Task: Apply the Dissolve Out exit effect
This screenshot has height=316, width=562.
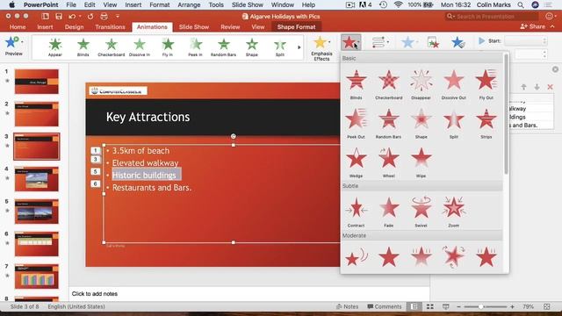Action: 453,84
